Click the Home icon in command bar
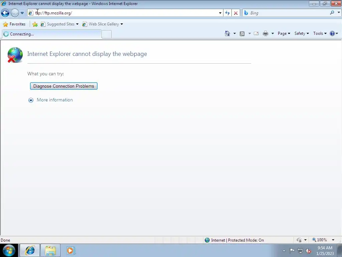This screenshot has height=257, width=342. [x=227, y=33]
